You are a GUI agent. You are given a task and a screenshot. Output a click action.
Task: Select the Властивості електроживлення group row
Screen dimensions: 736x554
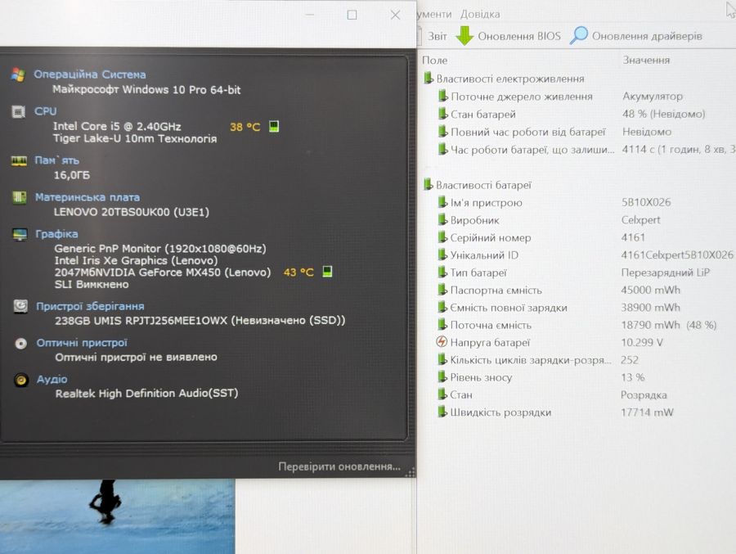click(x=505, y=79)
